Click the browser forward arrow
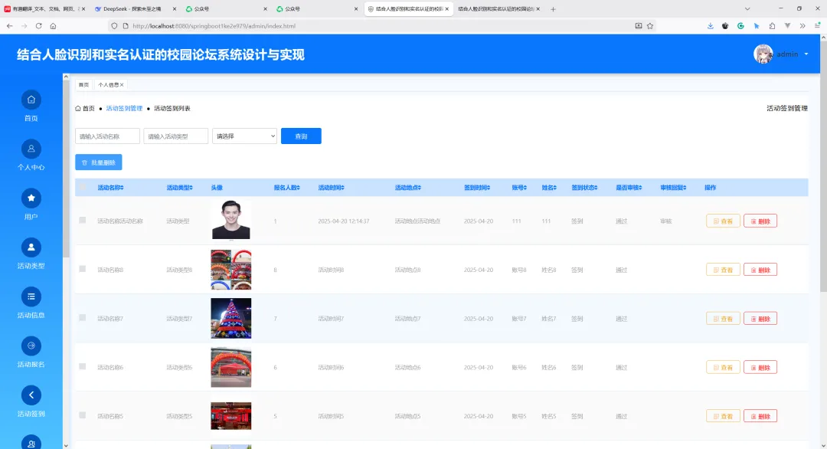Viewport: 827px width, 449px height. click(25, 26)
